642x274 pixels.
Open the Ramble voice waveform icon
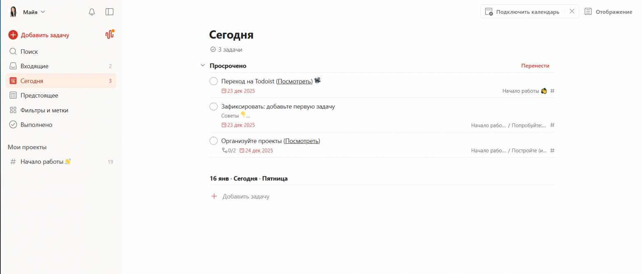[x=109, y=35]
